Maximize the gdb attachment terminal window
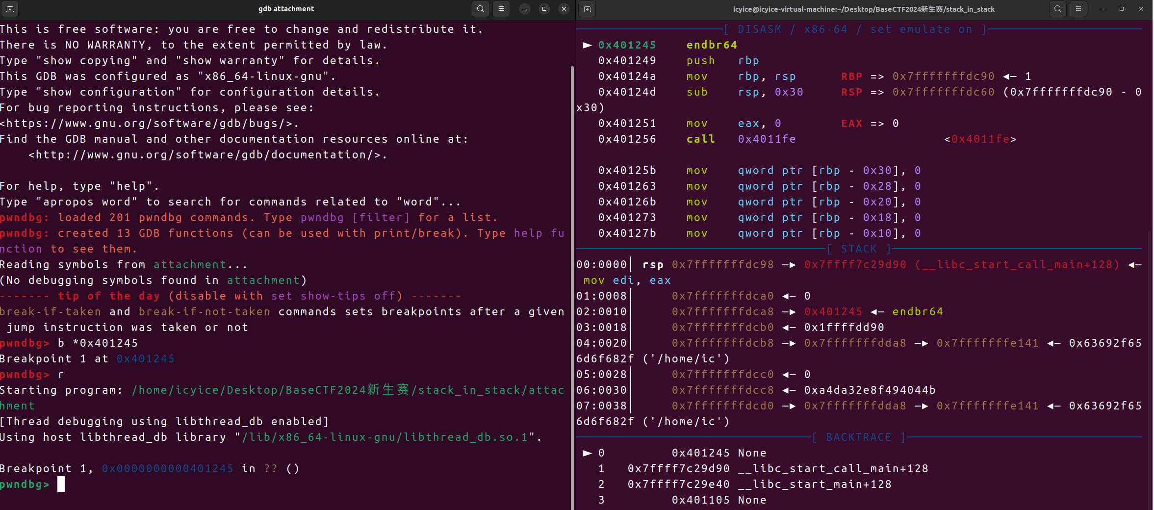The image size is (1154, 510). pyautogui.click(x=544, y=9)
